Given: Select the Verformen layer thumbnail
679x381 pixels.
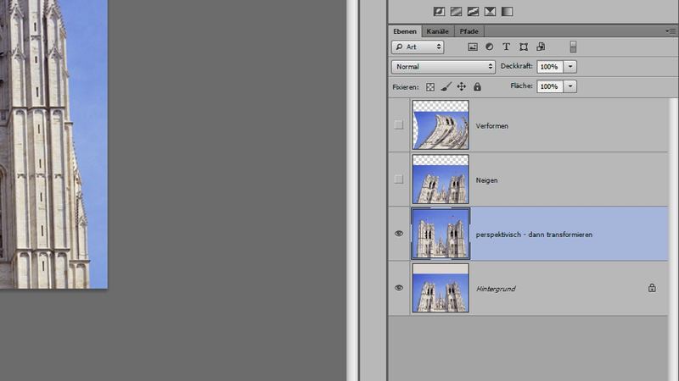Looking at the screenshot, I should pos(441,124).
